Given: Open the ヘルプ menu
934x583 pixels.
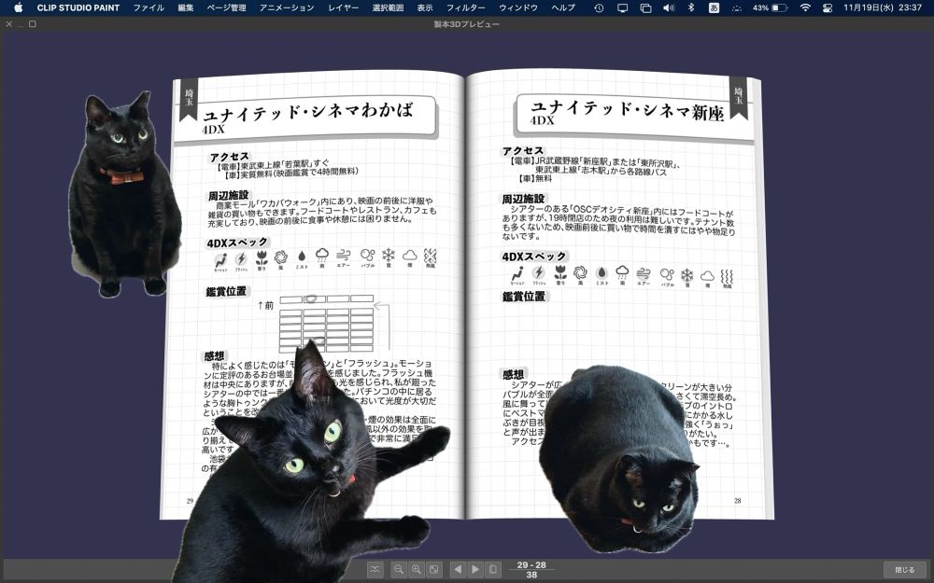Looking at the screenshot, I should (563, 7).
